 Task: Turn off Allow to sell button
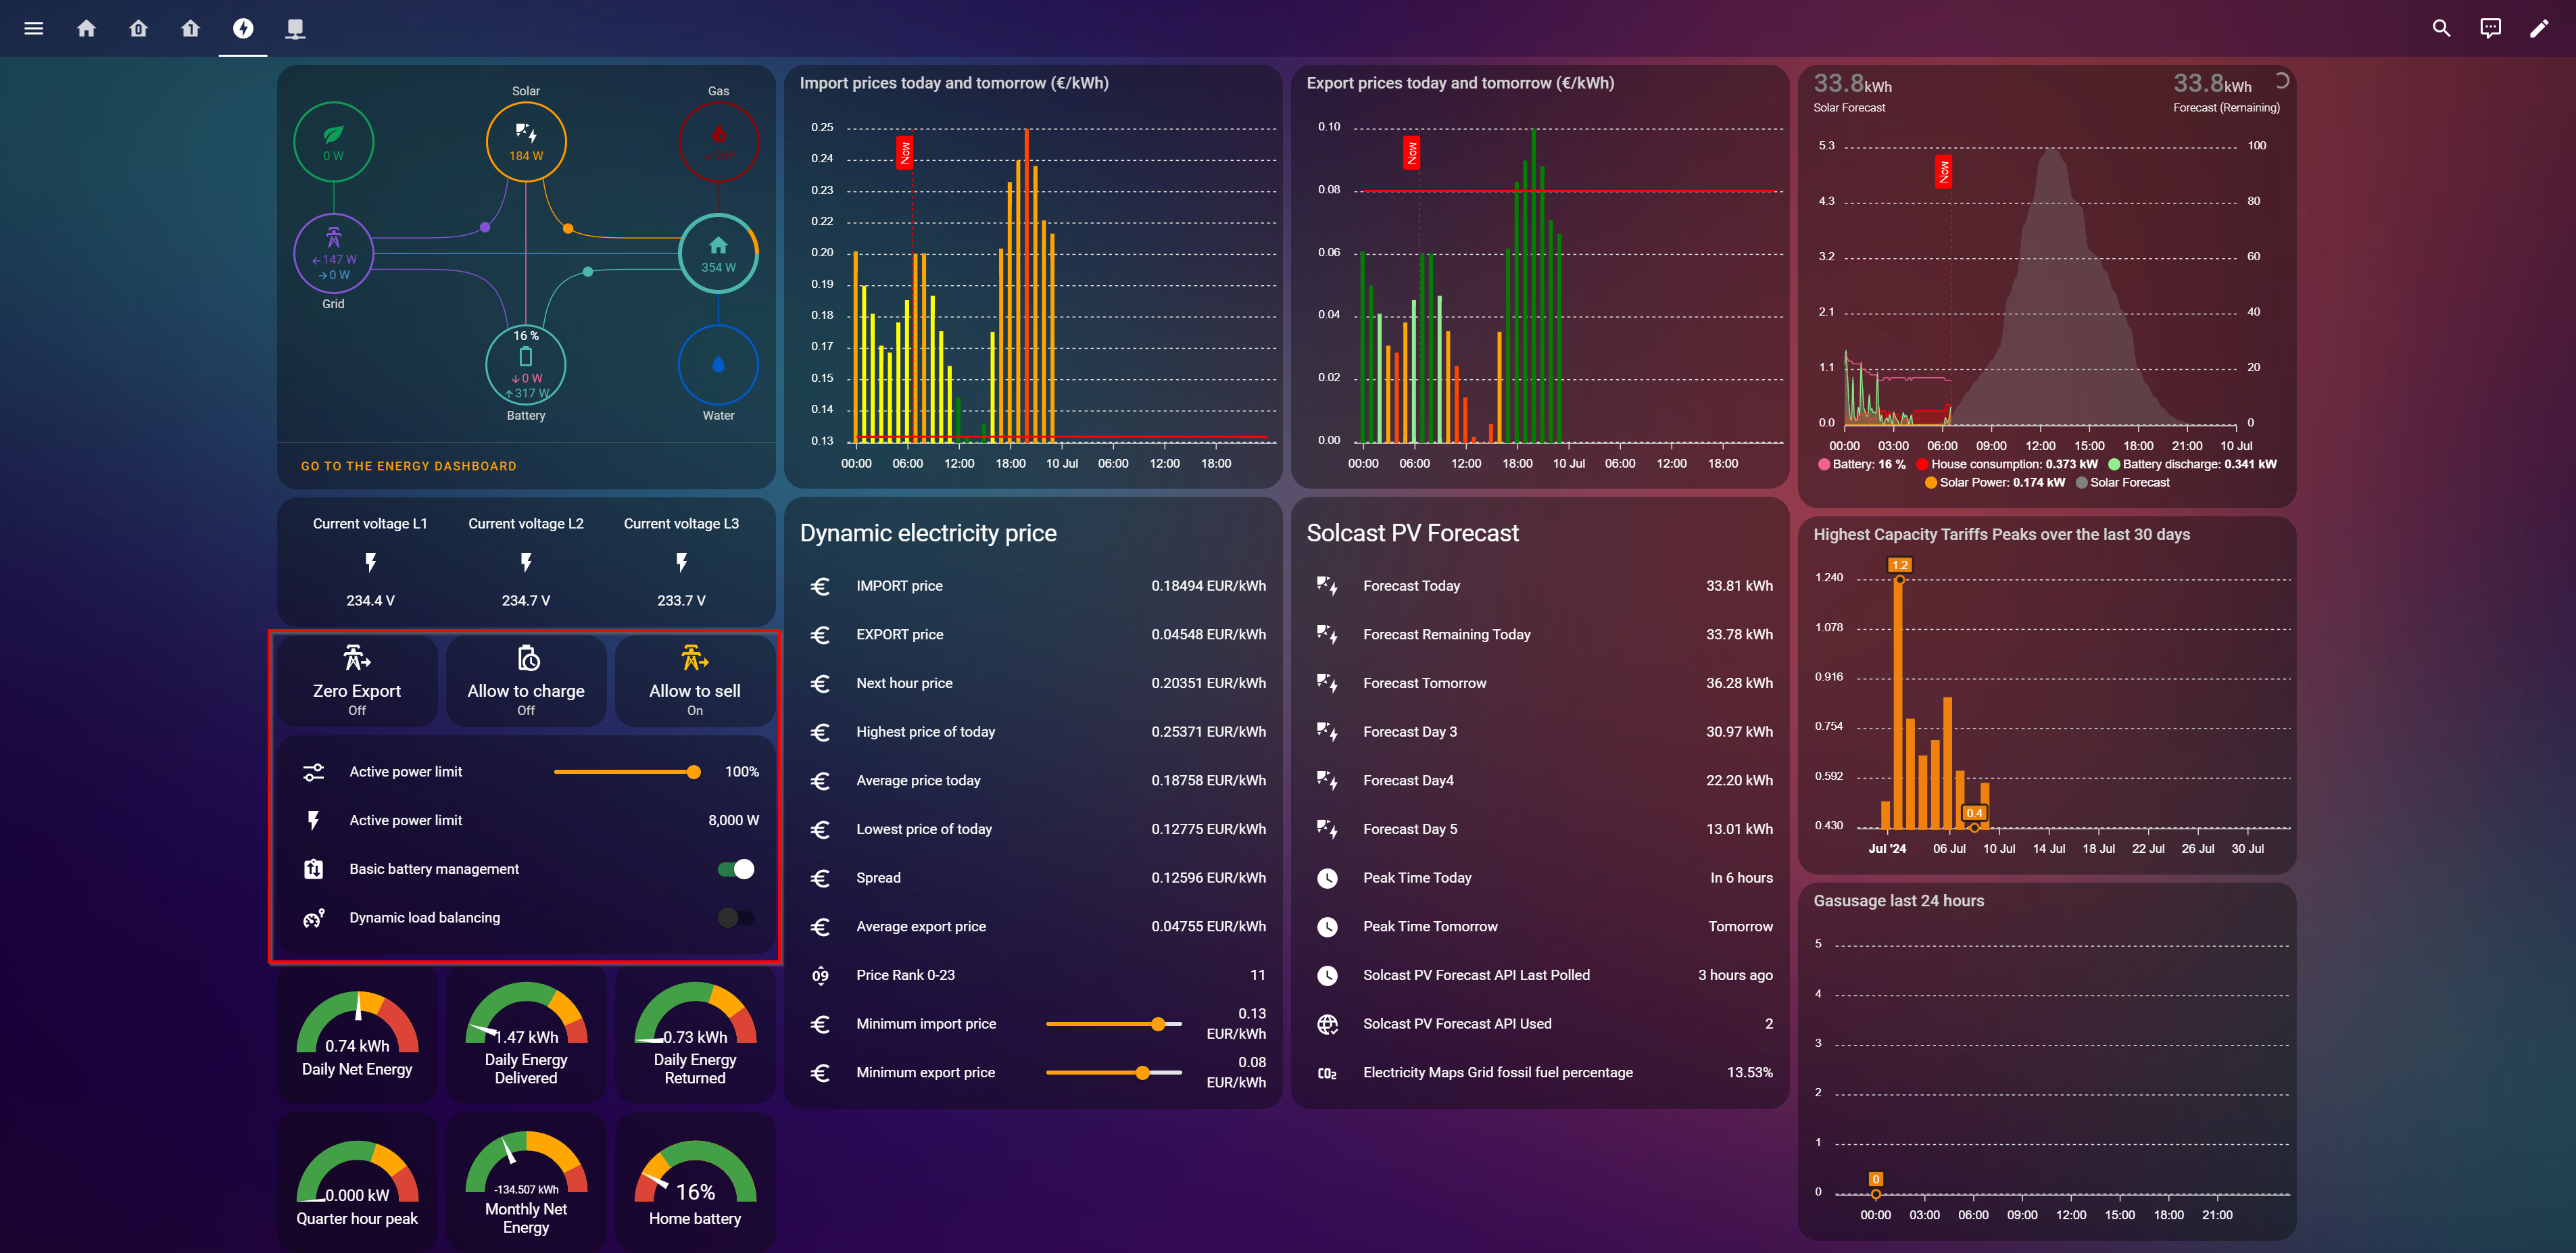click(695, 681)
